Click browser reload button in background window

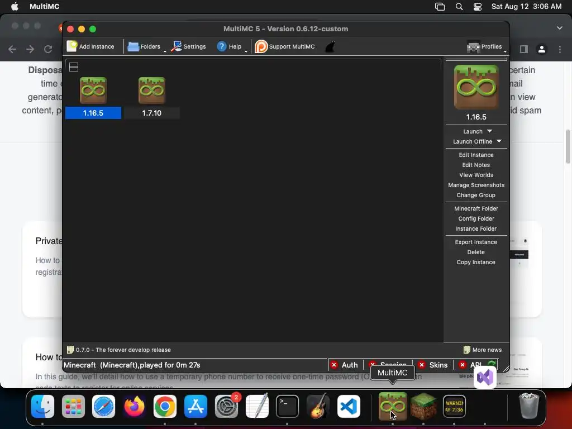pyautogui.click(x=48, y=49)
